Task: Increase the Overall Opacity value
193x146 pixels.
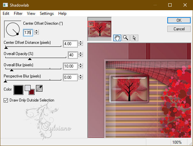Action: [80, 53]
